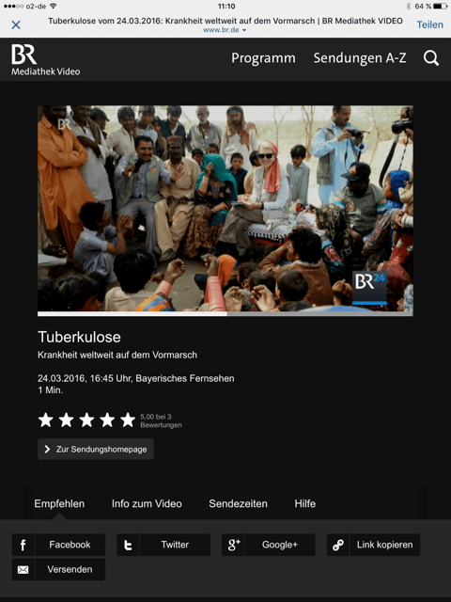Seek in the video progress bar
The image size is (451, 602).
click(225, 313)
